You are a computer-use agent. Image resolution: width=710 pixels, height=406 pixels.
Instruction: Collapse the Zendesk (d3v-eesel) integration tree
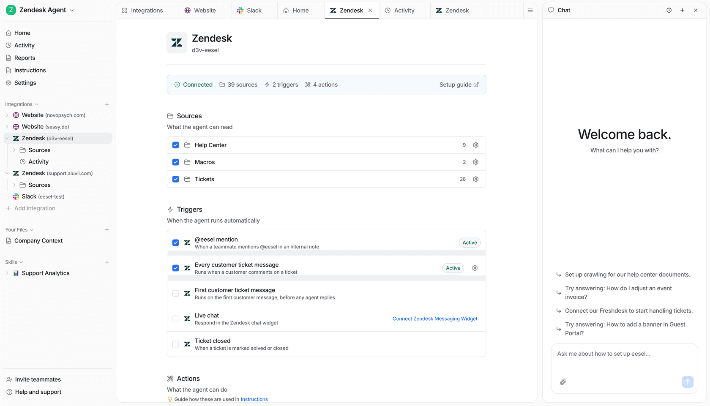pos(7,138)
